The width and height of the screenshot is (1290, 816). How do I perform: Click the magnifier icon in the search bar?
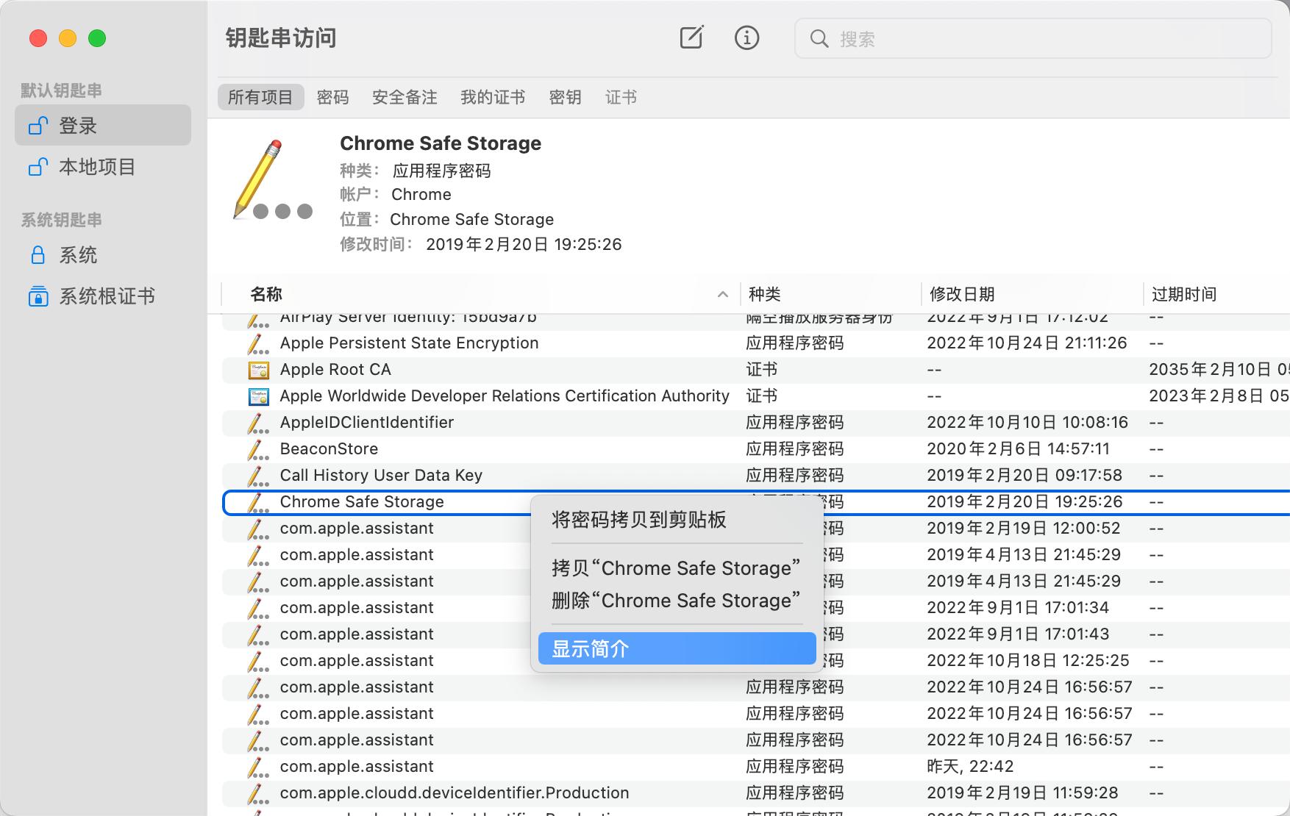[819, 39]
